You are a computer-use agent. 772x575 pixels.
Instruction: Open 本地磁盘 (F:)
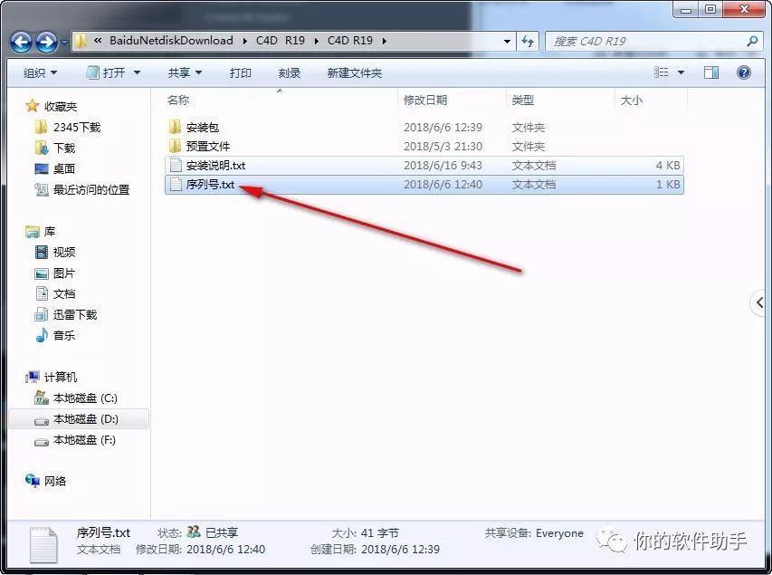click(85, 440)
